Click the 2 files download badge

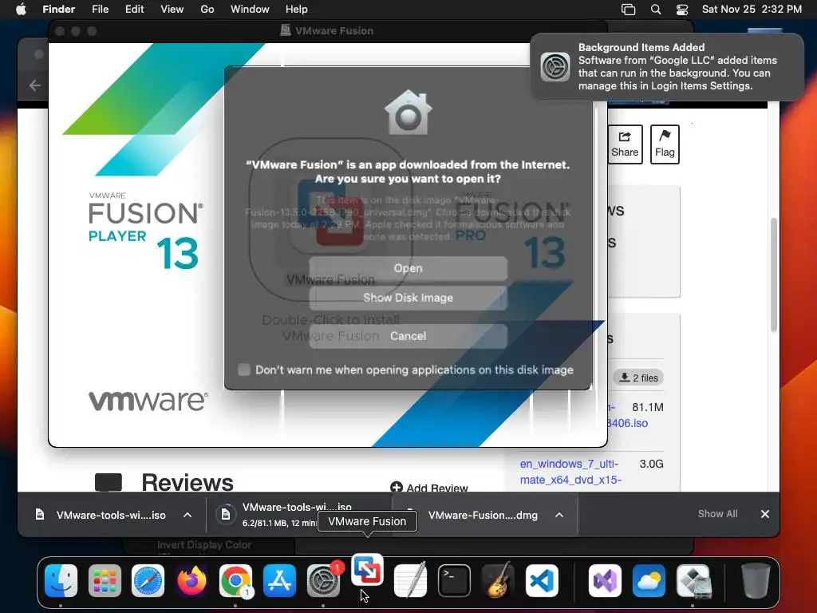[x=638, y=378]
